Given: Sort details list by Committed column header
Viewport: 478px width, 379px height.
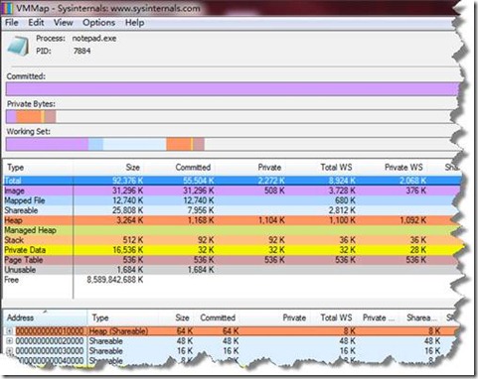Looking at the screenshot, I should coord(216,317).
